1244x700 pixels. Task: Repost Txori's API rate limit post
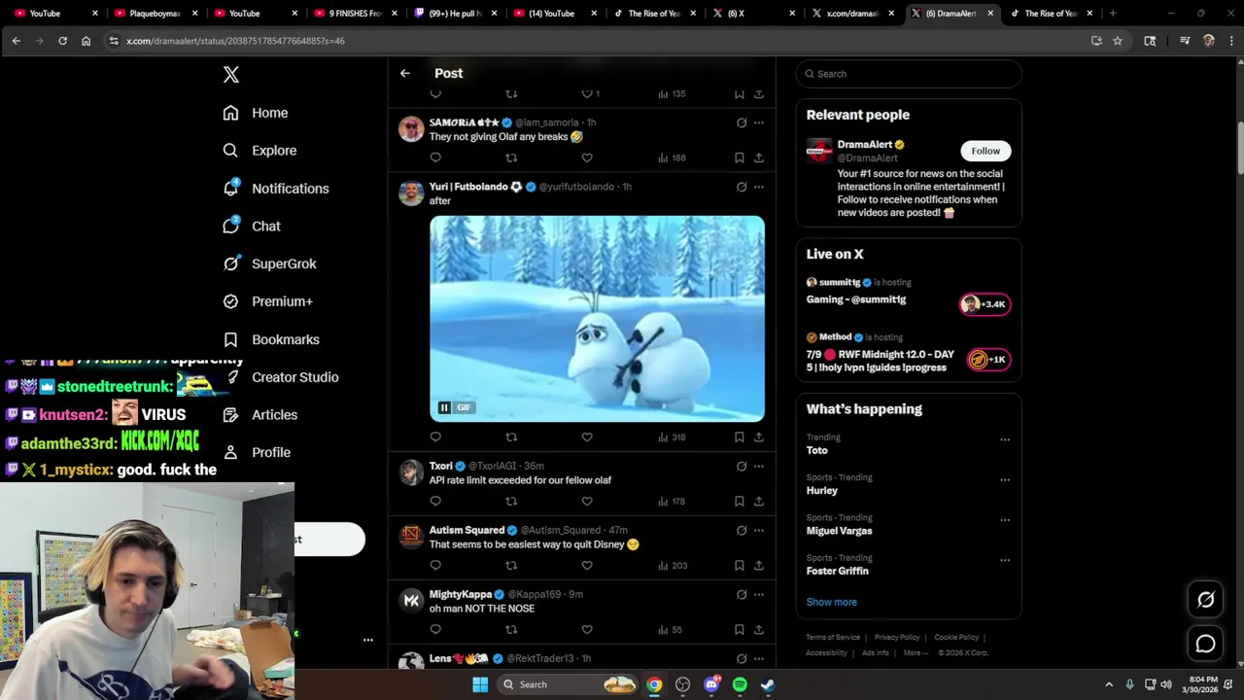(511, 502)
